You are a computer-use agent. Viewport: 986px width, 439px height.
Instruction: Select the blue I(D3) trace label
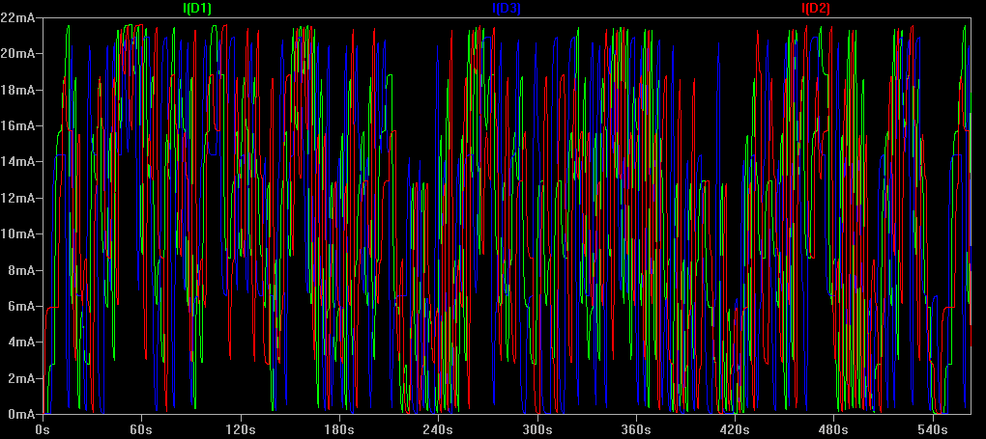coord(507,8)
